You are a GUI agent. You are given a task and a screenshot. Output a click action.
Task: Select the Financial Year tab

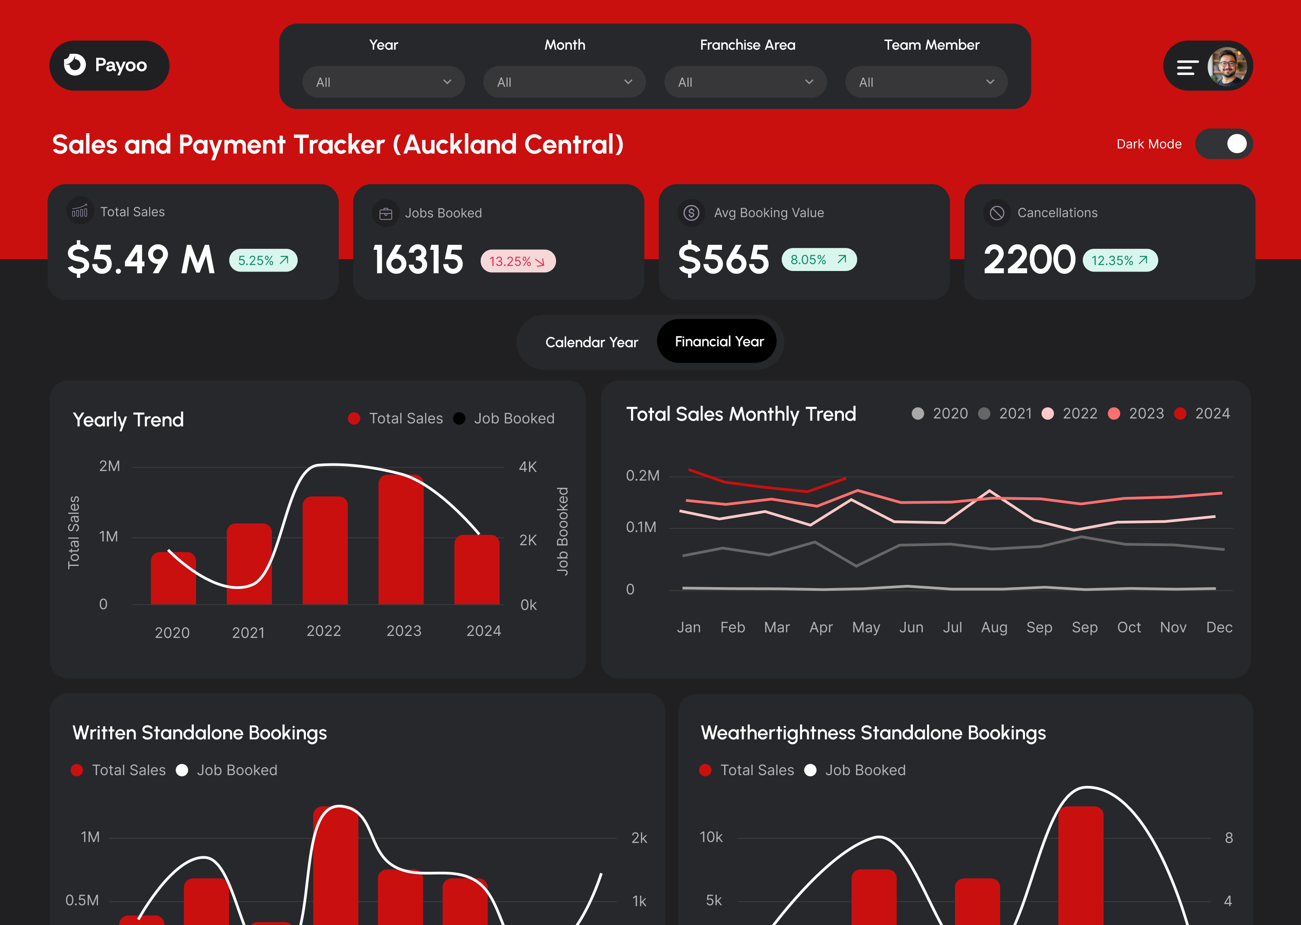(719, 341)
